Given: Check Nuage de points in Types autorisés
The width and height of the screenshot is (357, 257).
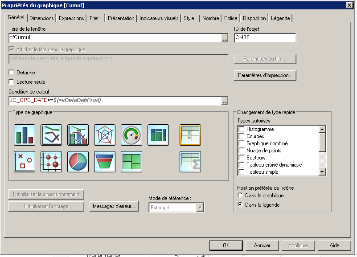Looking at the screenshot, I should [242, 151].
